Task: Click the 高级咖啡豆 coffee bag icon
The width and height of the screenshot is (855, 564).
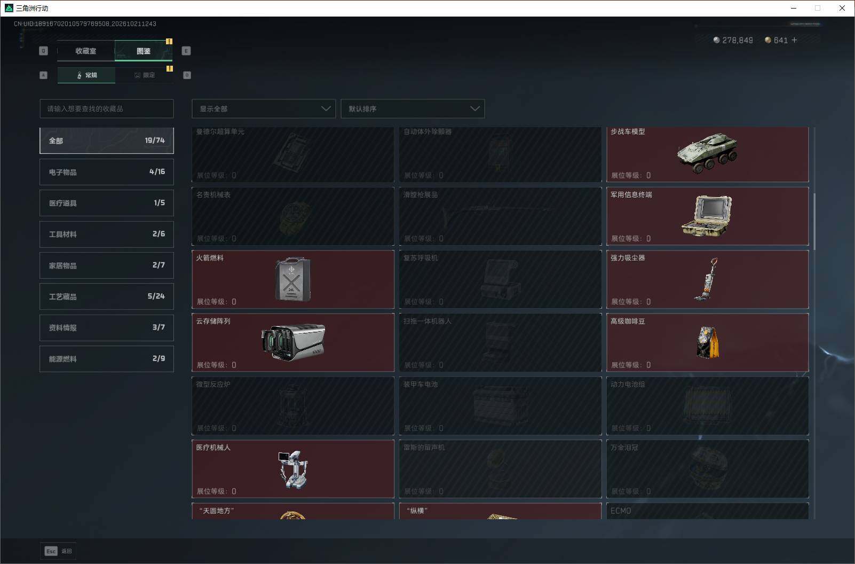Action: click(x=708, y=342)
